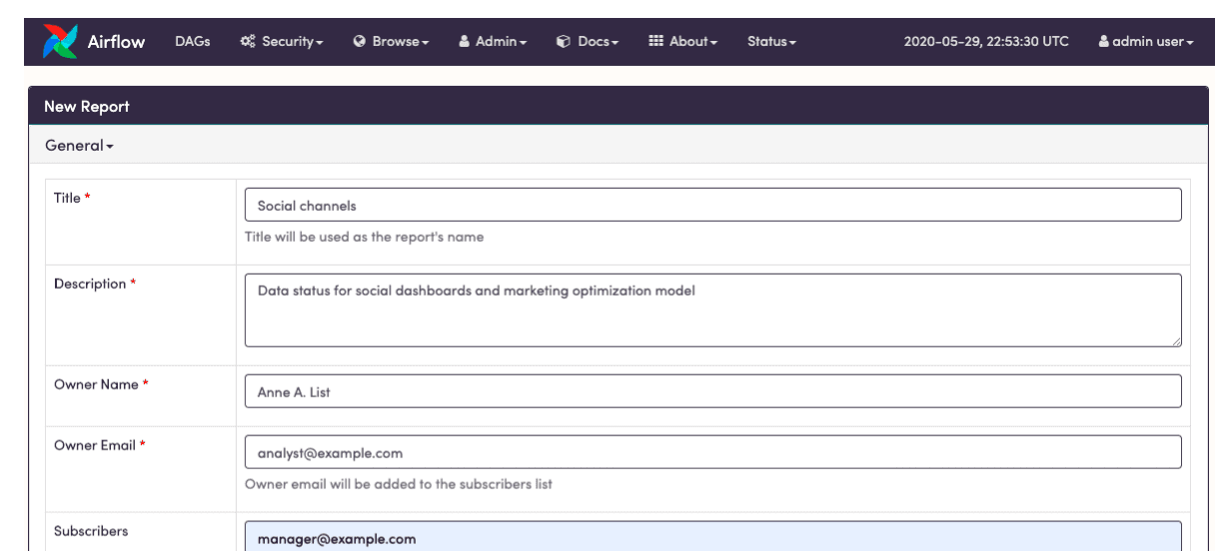This screenshot has height=551, width=1221.
Task: Focus the Subscribers field with manager@example.com
Action: [x=712, y=537]
